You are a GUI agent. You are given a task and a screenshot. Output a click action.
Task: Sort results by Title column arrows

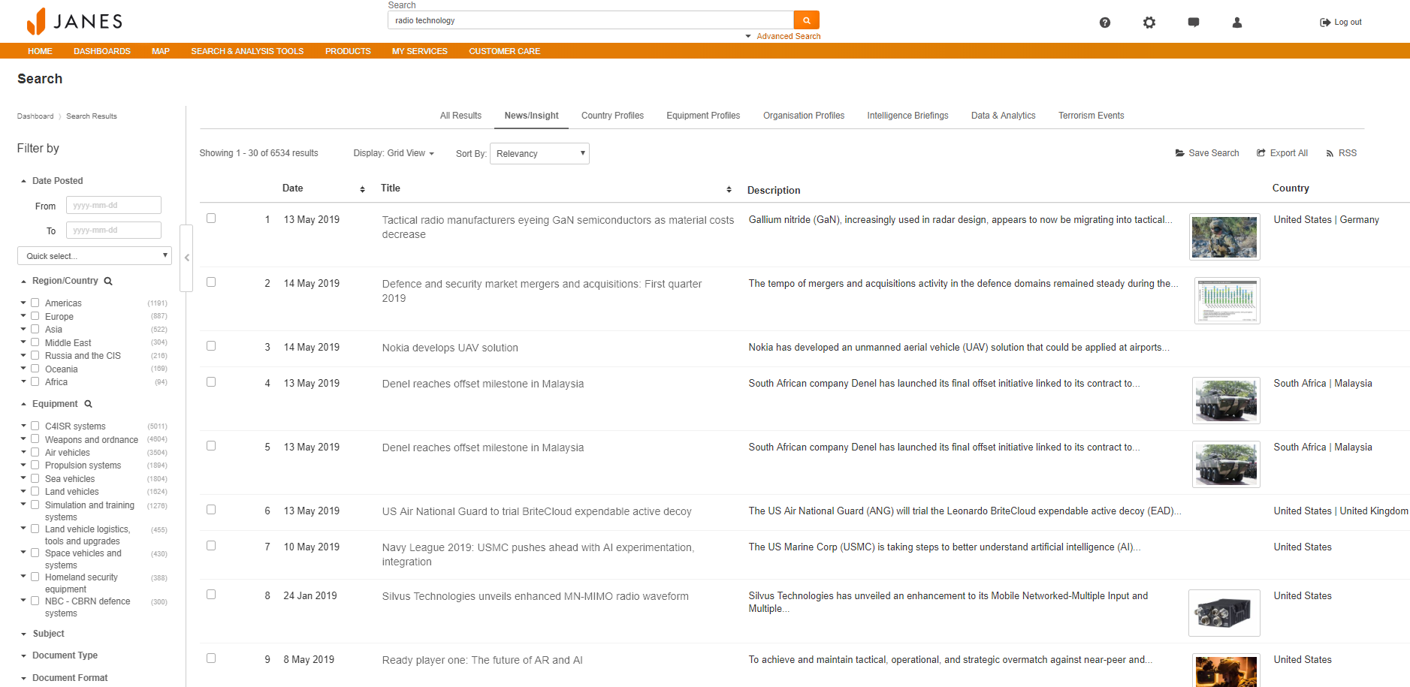point(729,189)
